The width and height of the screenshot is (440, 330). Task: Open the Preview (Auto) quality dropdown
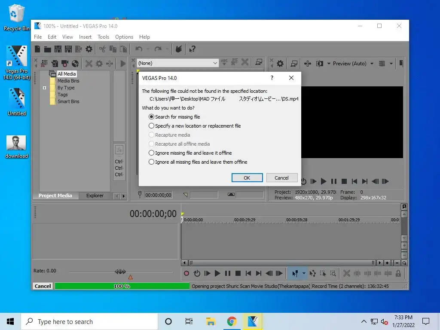[372, 64]
